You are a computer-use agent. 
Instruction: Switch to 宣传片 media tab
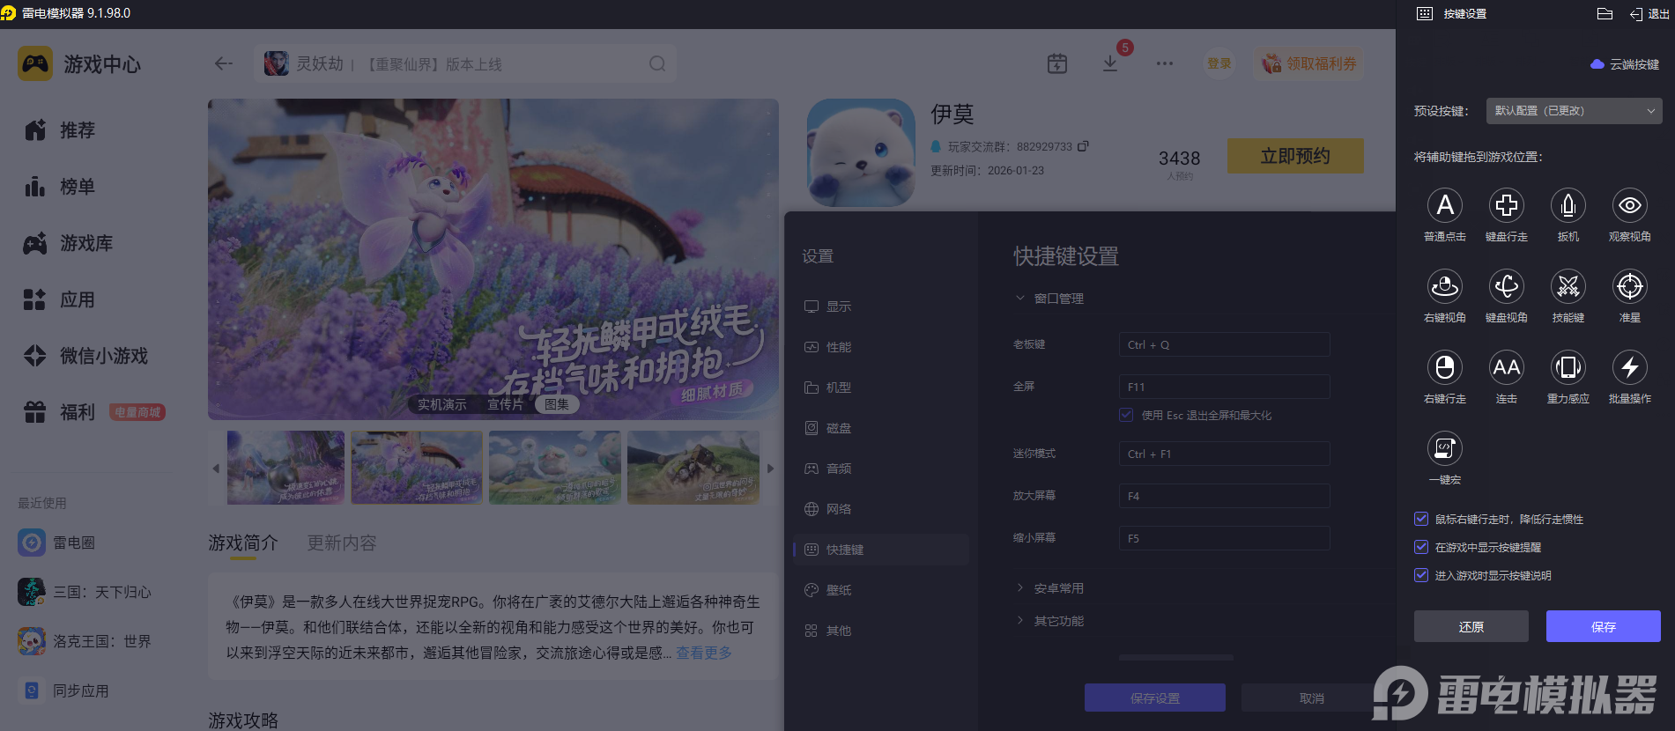[x=505, y=404]
